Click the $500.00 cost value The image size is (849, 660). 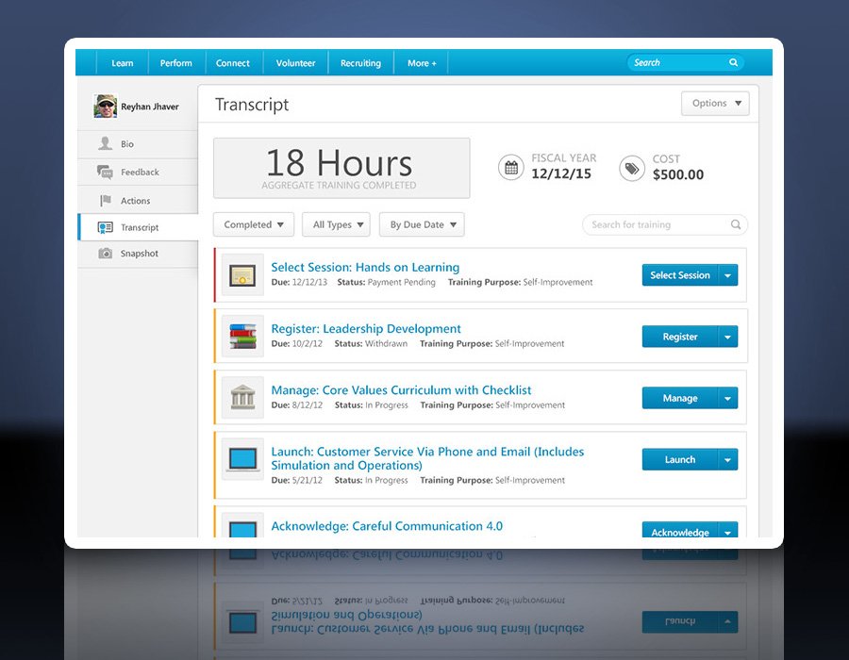678,174
